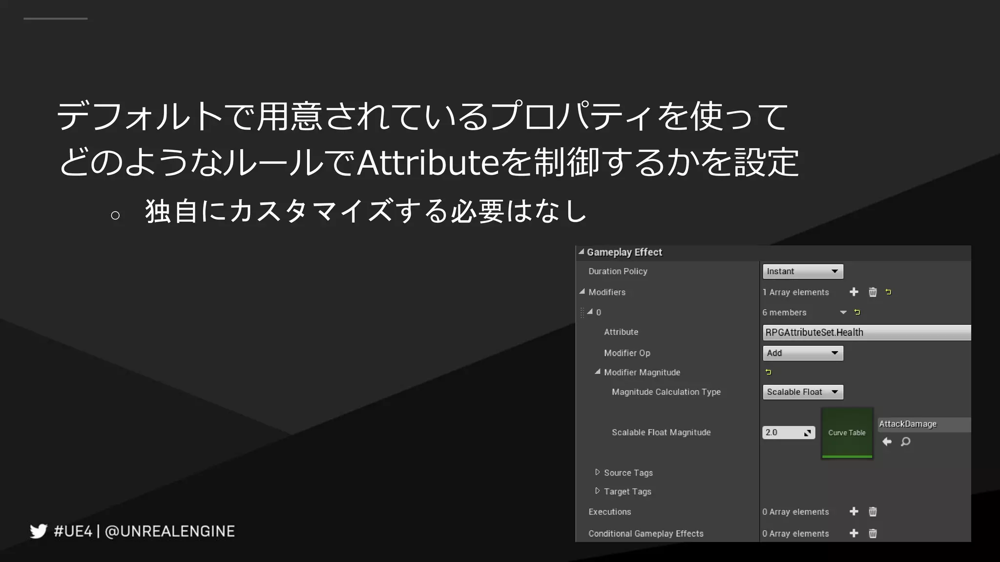Use selected asset arrow for Curve Table
This screenshot has height=562, width=1000.
pyautogui.click(x=887, y=442)
